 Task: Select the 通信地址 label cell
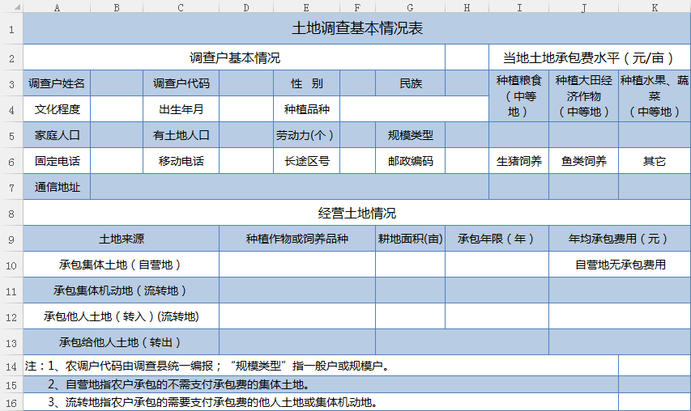pyautogui.click(x=57, y=187)
